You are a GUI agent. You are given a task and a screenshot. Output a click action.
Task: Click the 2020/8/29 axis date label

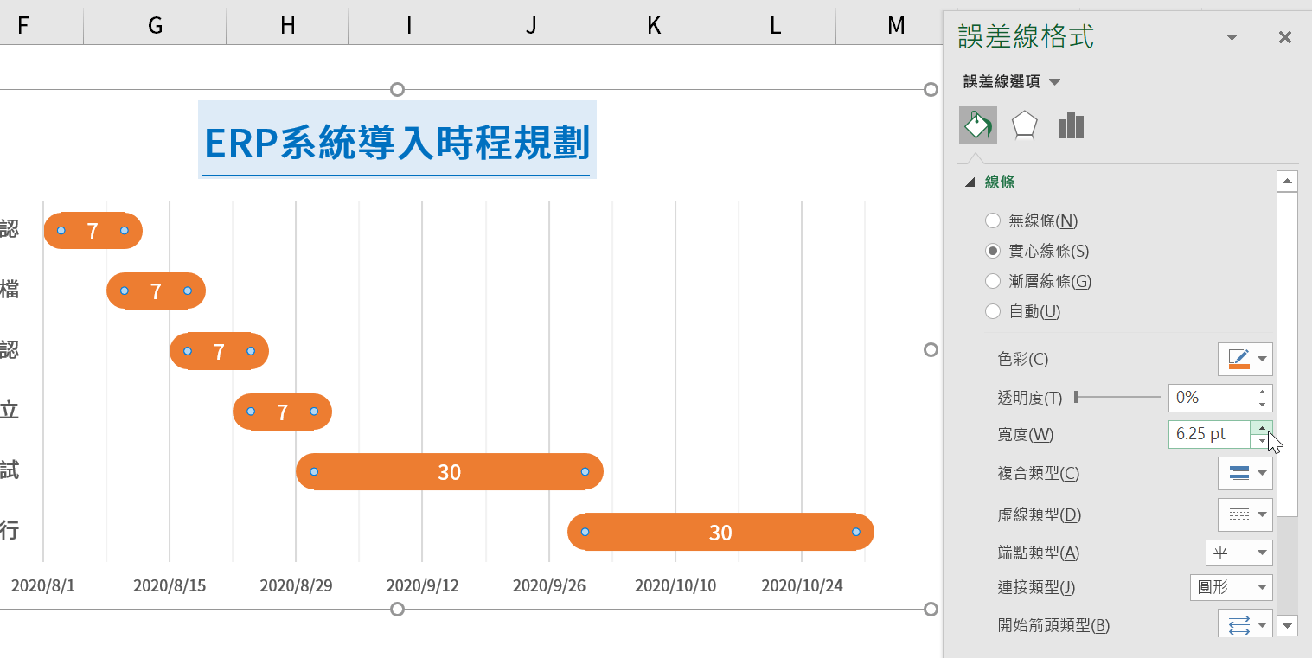click(x=296, y=586)
